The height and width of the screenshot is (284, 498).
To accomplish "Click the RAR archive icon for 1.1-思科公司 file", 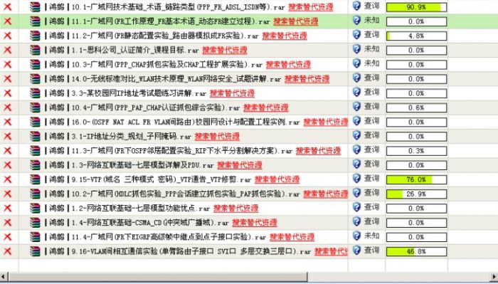I will [x=36, y=50].
